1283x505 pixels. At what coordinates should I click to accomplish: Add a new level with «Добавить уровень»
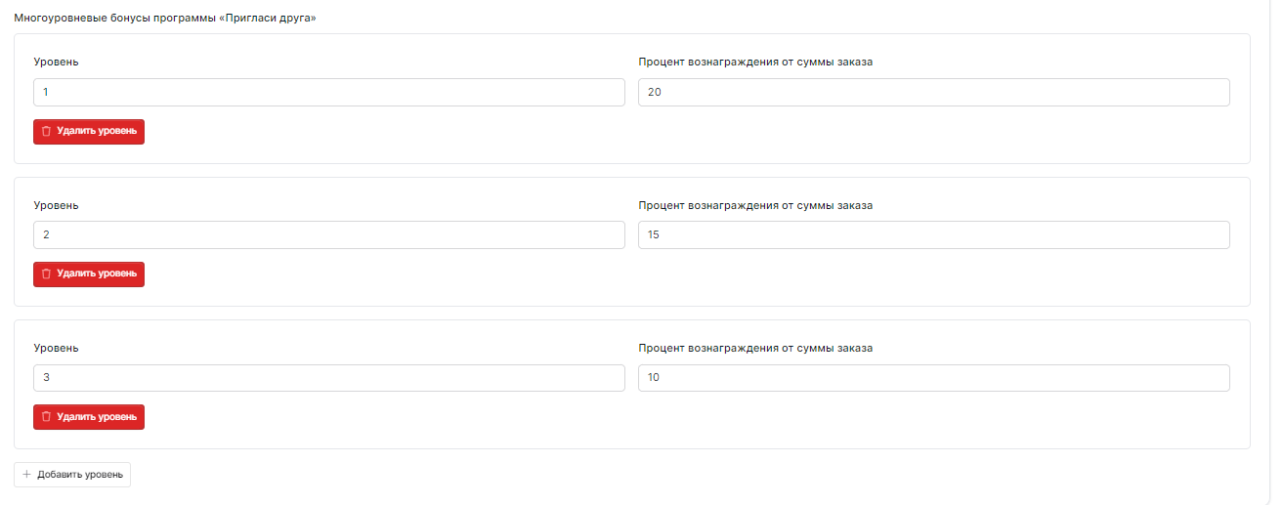[72, 475]
